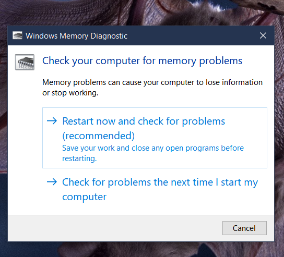
Task: Click the memory chip icon in title bar
Action: pos(17,35)
